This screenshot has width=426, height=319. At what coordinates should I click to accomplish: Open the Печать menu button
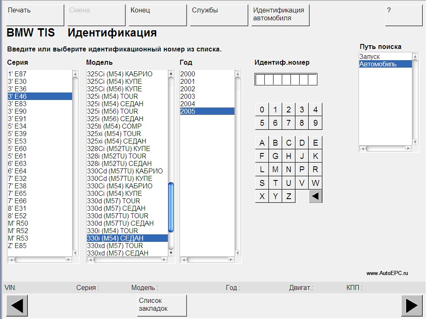tap(35, 15)
